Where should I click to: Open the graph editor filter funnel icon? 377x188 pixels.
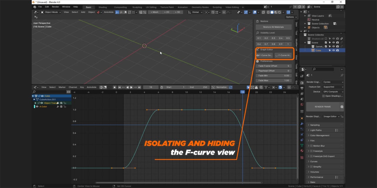coord(266,87)
